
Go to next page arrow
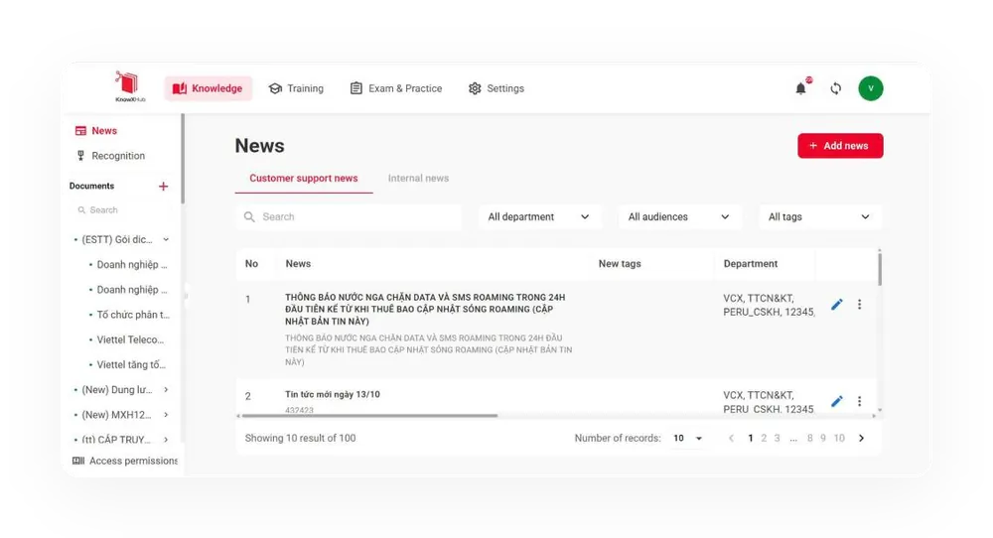[861, 438]
